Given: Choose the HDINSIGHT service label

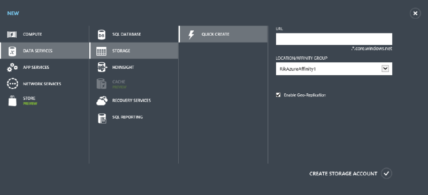Looking at the screenshot, I should click(123, 67).
